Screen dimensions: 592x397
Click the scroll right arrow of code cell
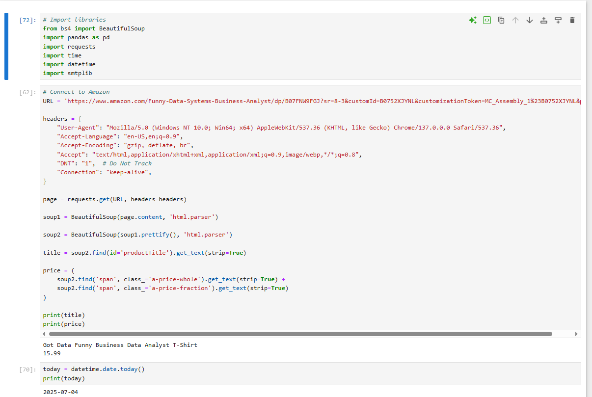tap(576, 334)
